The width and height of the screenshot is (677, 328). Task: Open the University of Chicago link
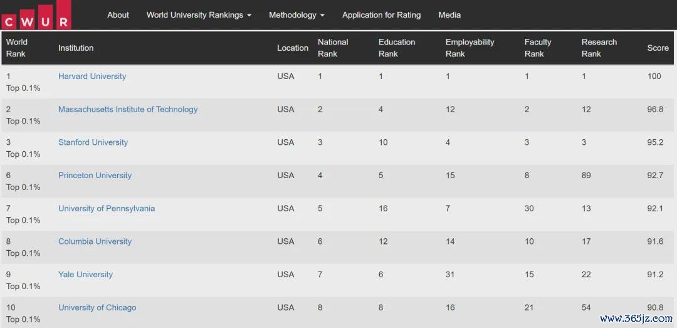[x=97, y=307]
